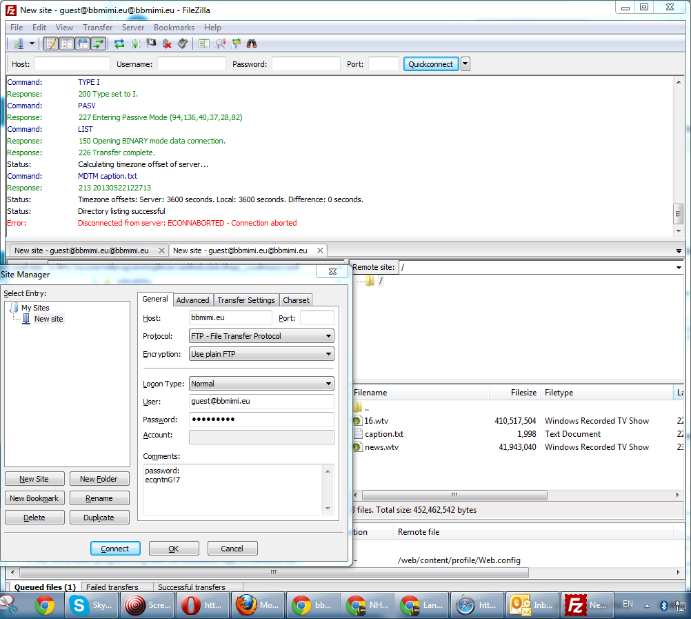Reconnect to last server icon
691x619 pixels.
coord(183,43)
